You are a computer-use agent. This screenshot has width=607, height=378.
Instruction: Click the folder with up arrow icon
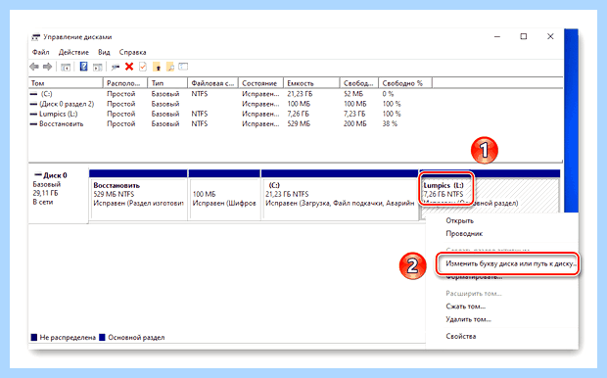pos(157,68)
